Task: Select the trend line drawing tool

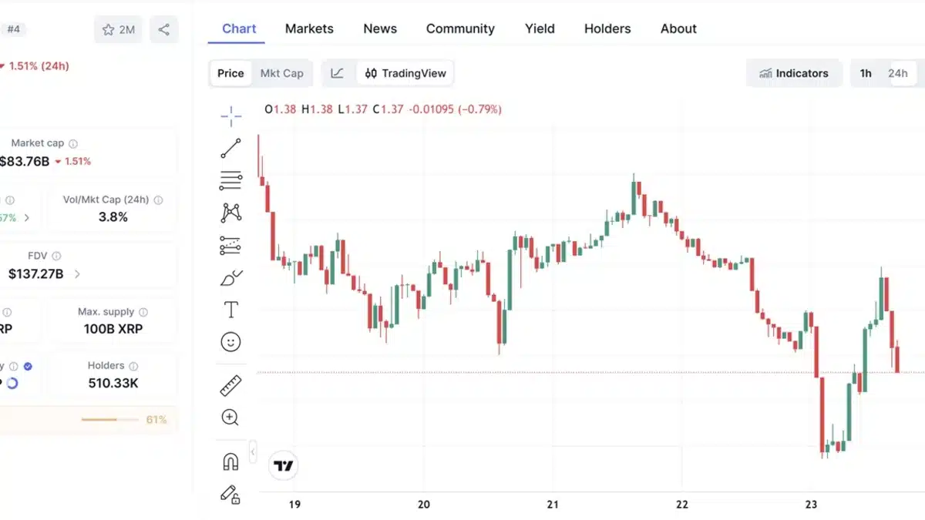Action: (230, 148)
